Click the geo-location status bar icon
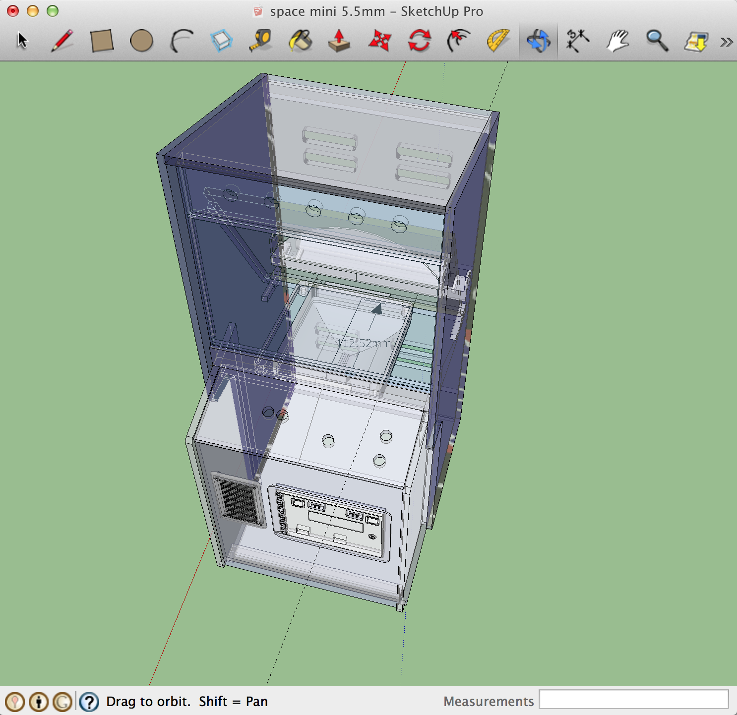 [x=15, y=702]
